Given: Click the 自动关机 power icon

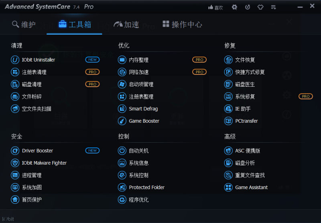Looking at the screenshot, I should tap(122, 151).
